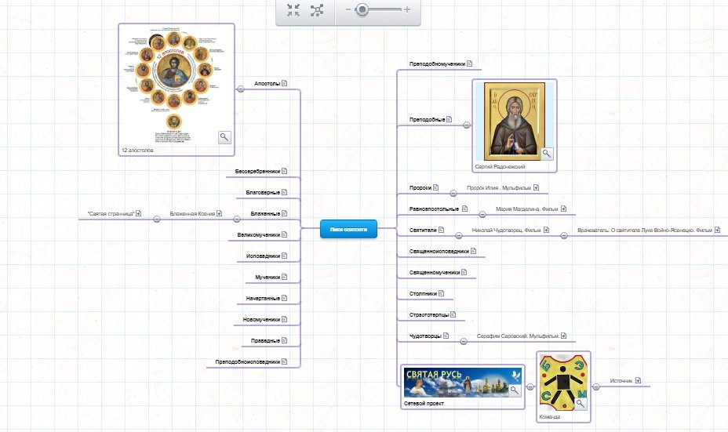
Task: Select the central blue topic node
Action: point(348,229)
